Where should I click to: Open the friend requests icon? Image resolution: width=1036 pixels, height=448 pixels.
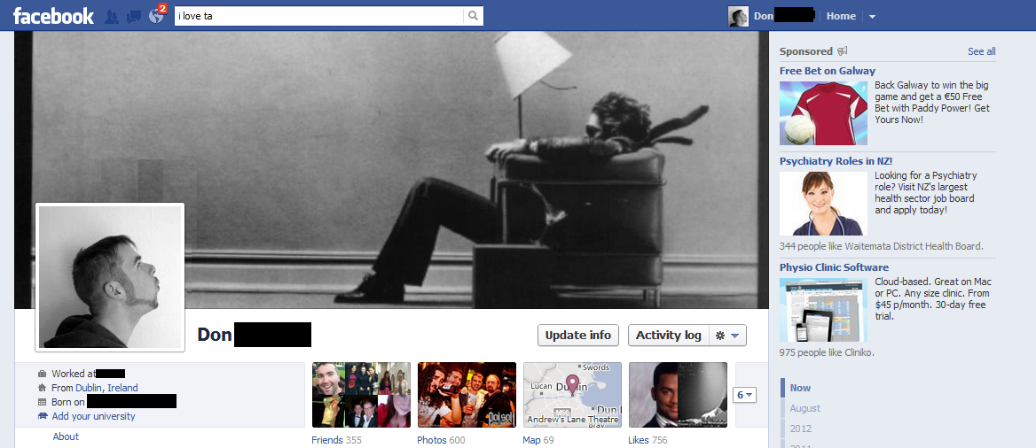point(112,16)
